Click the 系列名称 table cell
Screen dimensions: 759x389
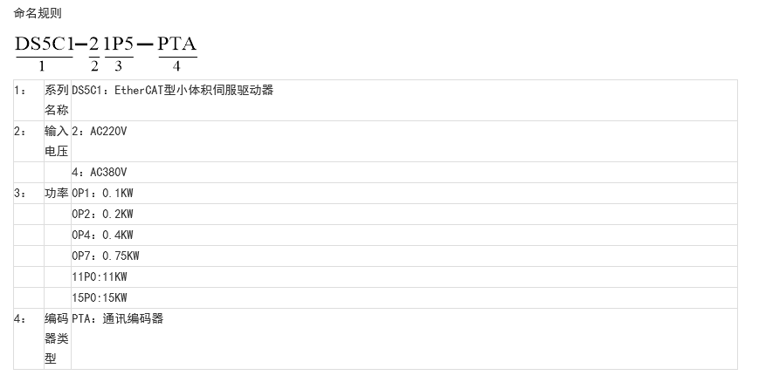(57, 100)
